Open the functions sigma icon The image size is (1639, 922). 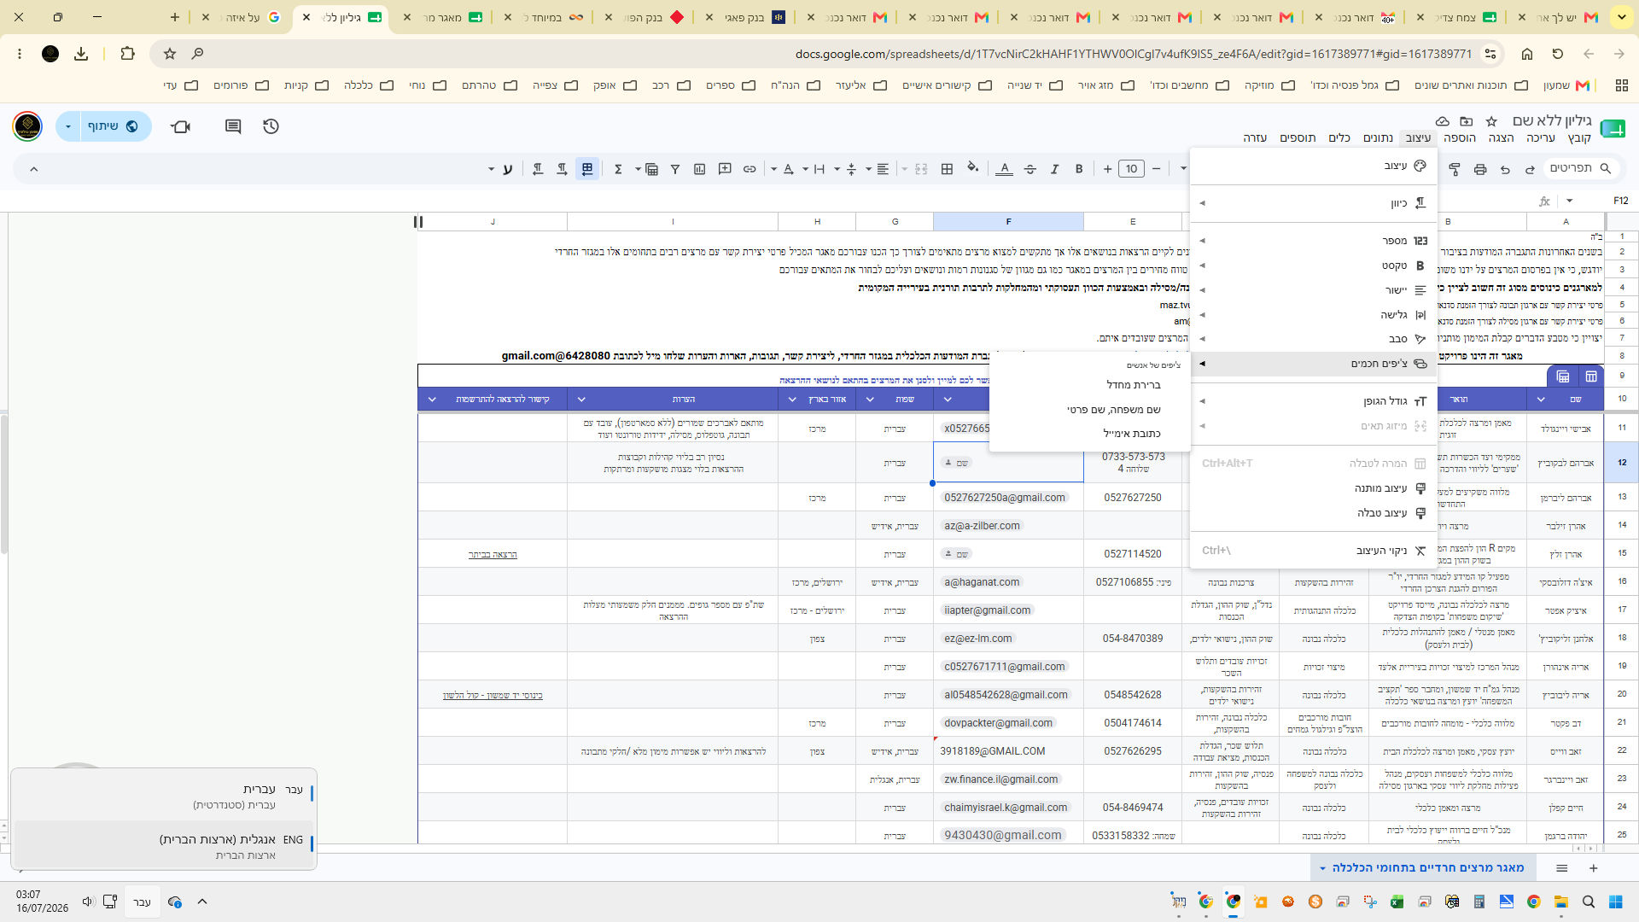618,169
